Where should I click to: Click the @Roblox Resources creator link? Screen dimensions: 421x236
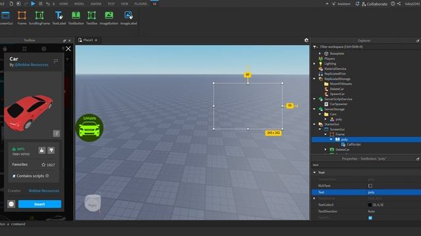coord(32,65)
